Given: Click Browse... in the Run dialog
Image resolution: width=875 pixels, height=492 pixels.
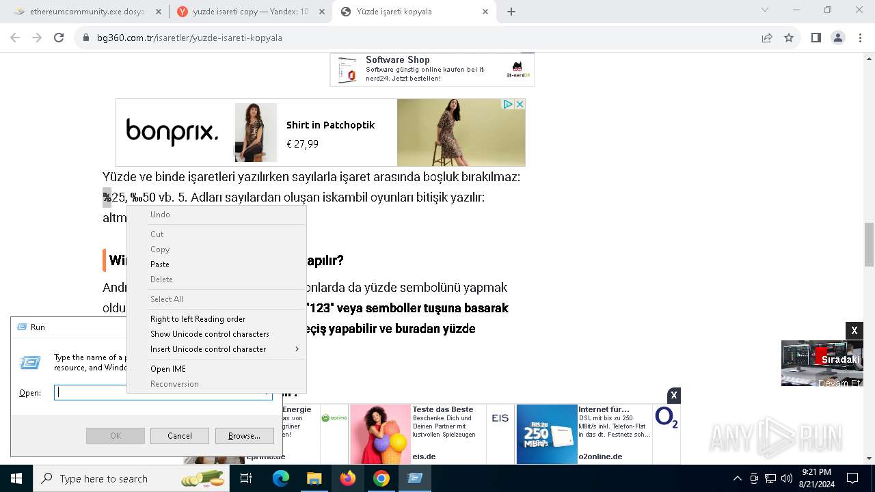Looking at the screenshot, I should pyautogui.click(x=244, y=436).
